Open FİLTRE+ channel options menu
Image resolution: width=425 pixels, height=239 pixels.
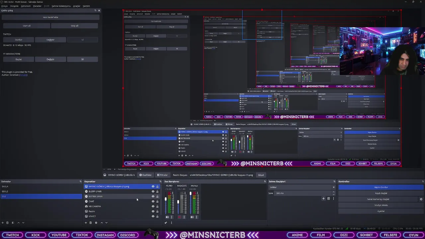(171, 217)
